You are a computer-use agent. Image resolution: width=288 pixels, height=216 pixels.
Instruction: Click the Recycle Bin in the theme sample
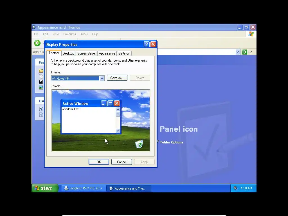click(139, 144)
